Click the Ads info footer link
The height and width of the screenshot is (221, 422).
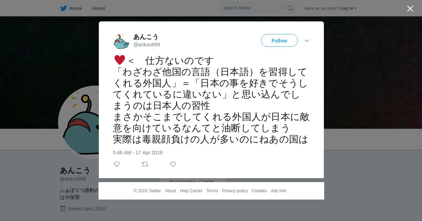click(279, 191)
